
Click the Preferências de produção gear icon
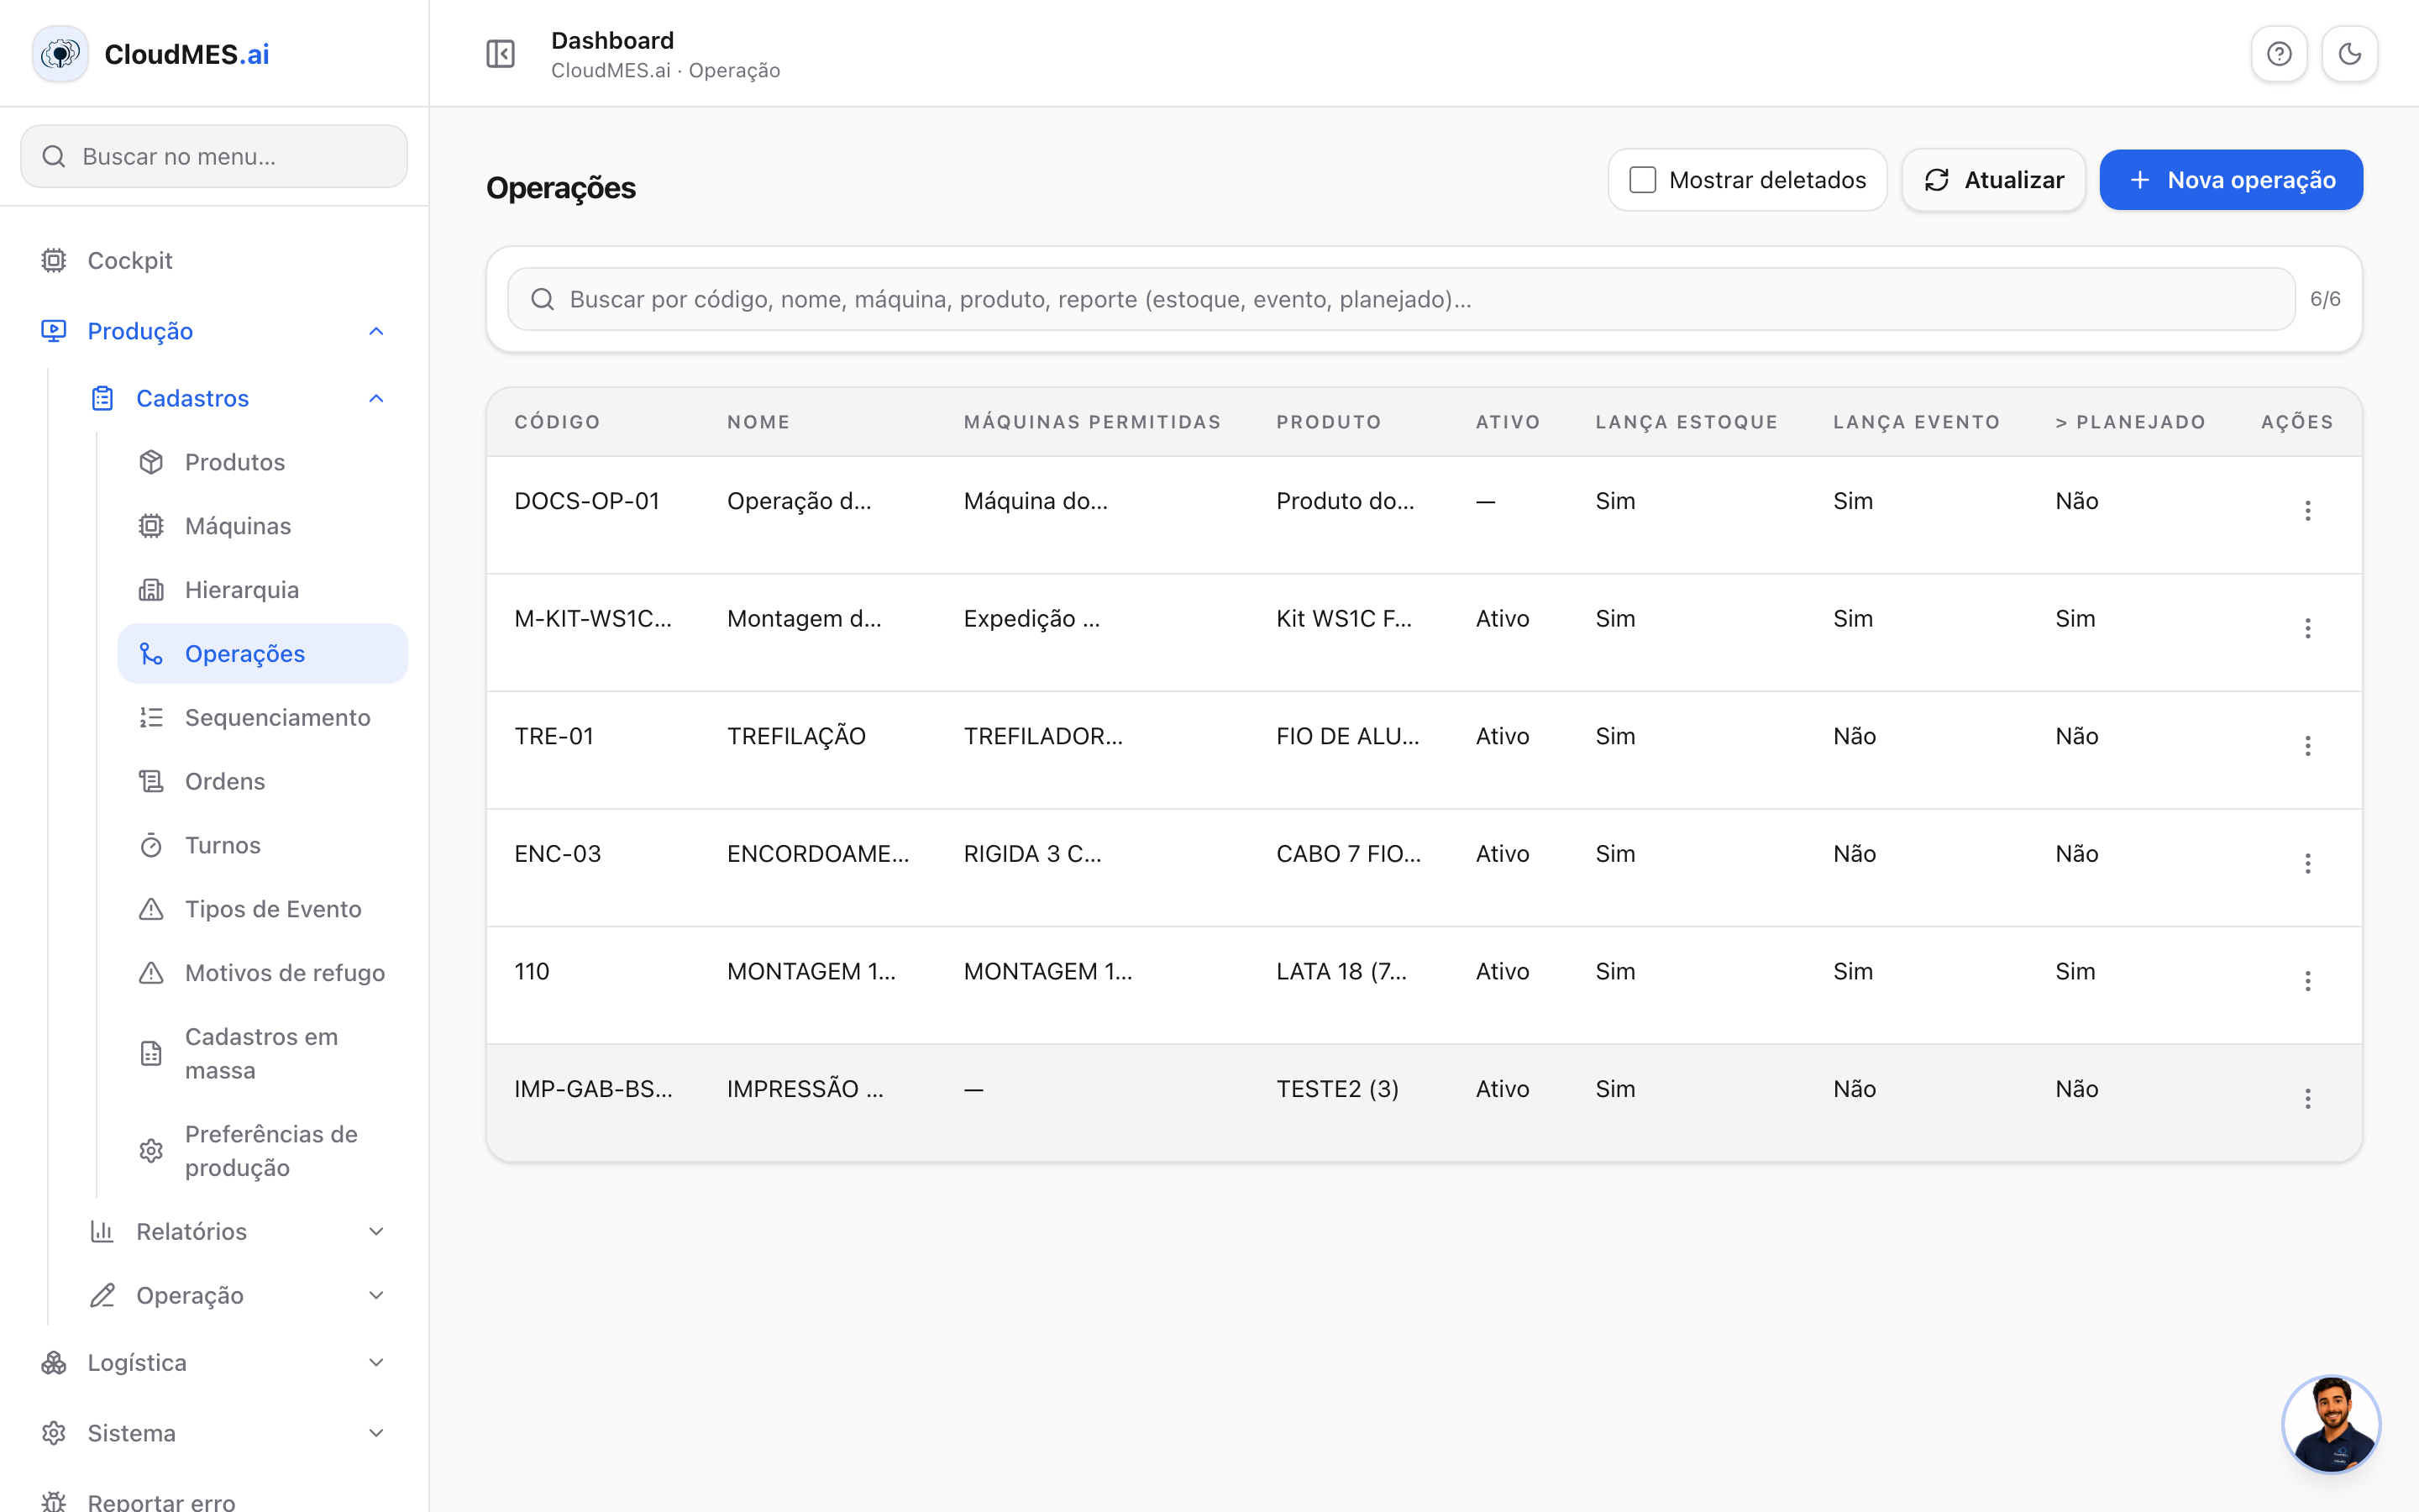(151, 1151)
